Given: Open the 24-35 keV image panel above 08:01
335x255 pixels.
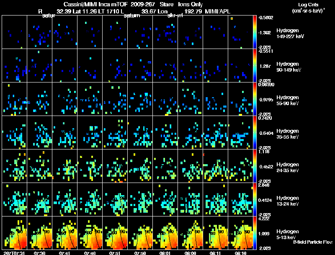Looking at the screenshot, I should (165, 166).
